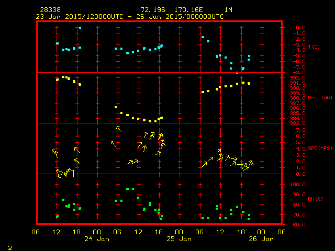Image resolution: width=335 pixels, height=251 pixels.
Task: Click the page number 2 below the plot
Action: click(x=10, y=248)
